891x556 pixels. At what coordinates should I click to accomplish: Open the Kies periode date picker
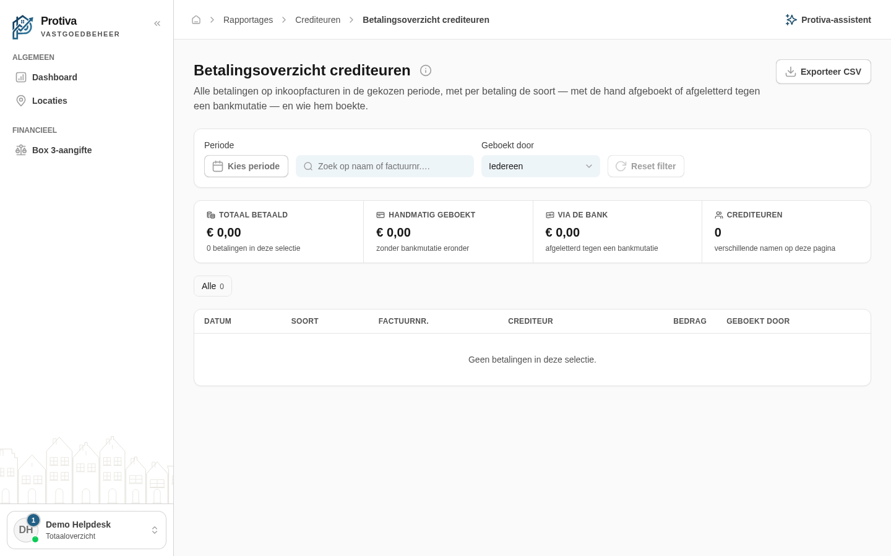click(246, 166)
